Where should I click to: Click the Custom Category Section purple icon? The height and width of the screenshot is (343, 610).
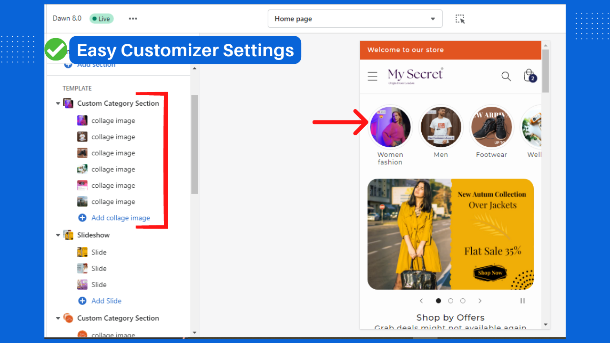(x=68, y=103)
